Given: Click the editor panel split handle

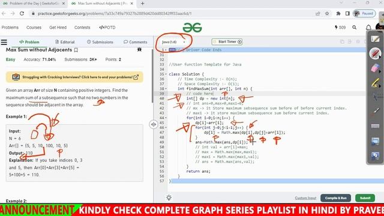Looking at the screenshot, I should tap(154, 124).
